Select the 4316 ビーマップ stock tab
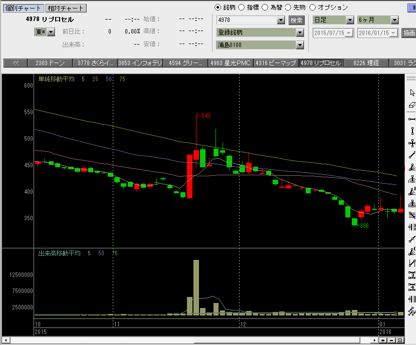 276,63
